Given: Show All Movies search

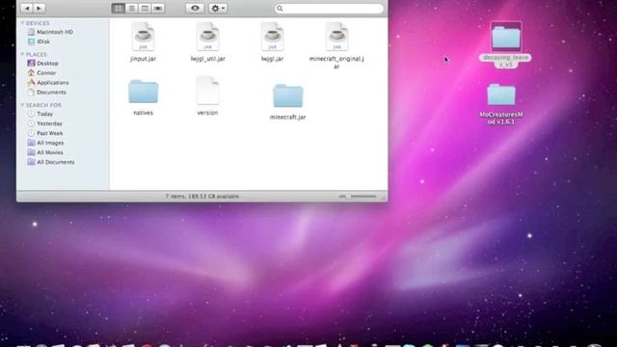Looking at the screenshot, I should click(x=45, y=152).
